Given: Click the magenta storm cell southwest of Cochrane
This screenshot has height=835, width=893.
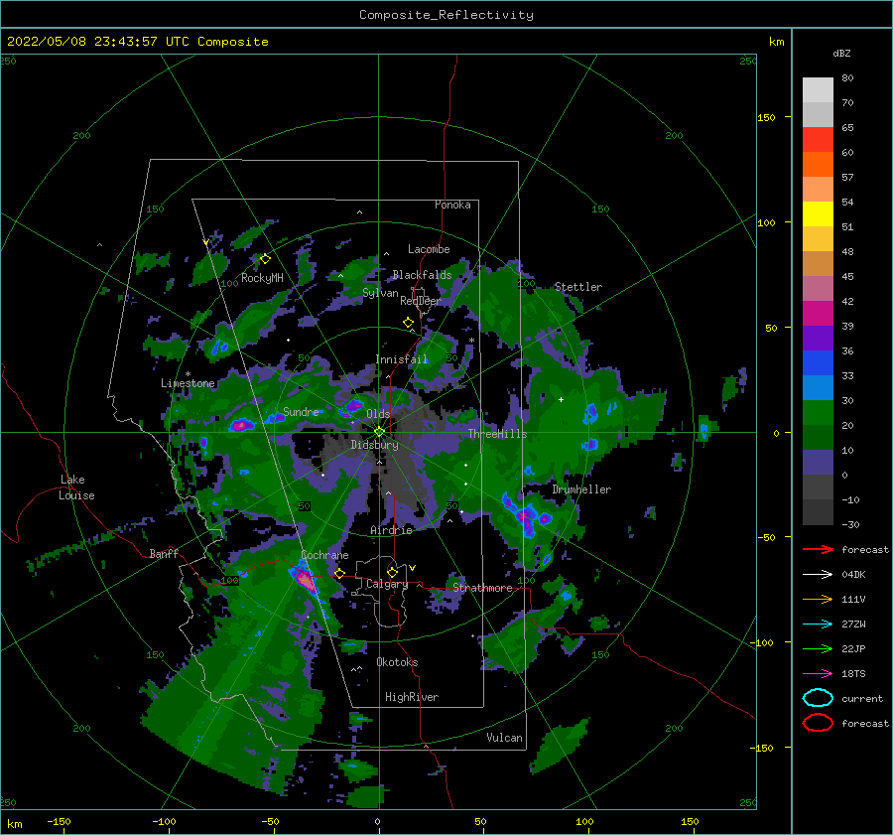Looking at the screenshot, I should 307,581.
